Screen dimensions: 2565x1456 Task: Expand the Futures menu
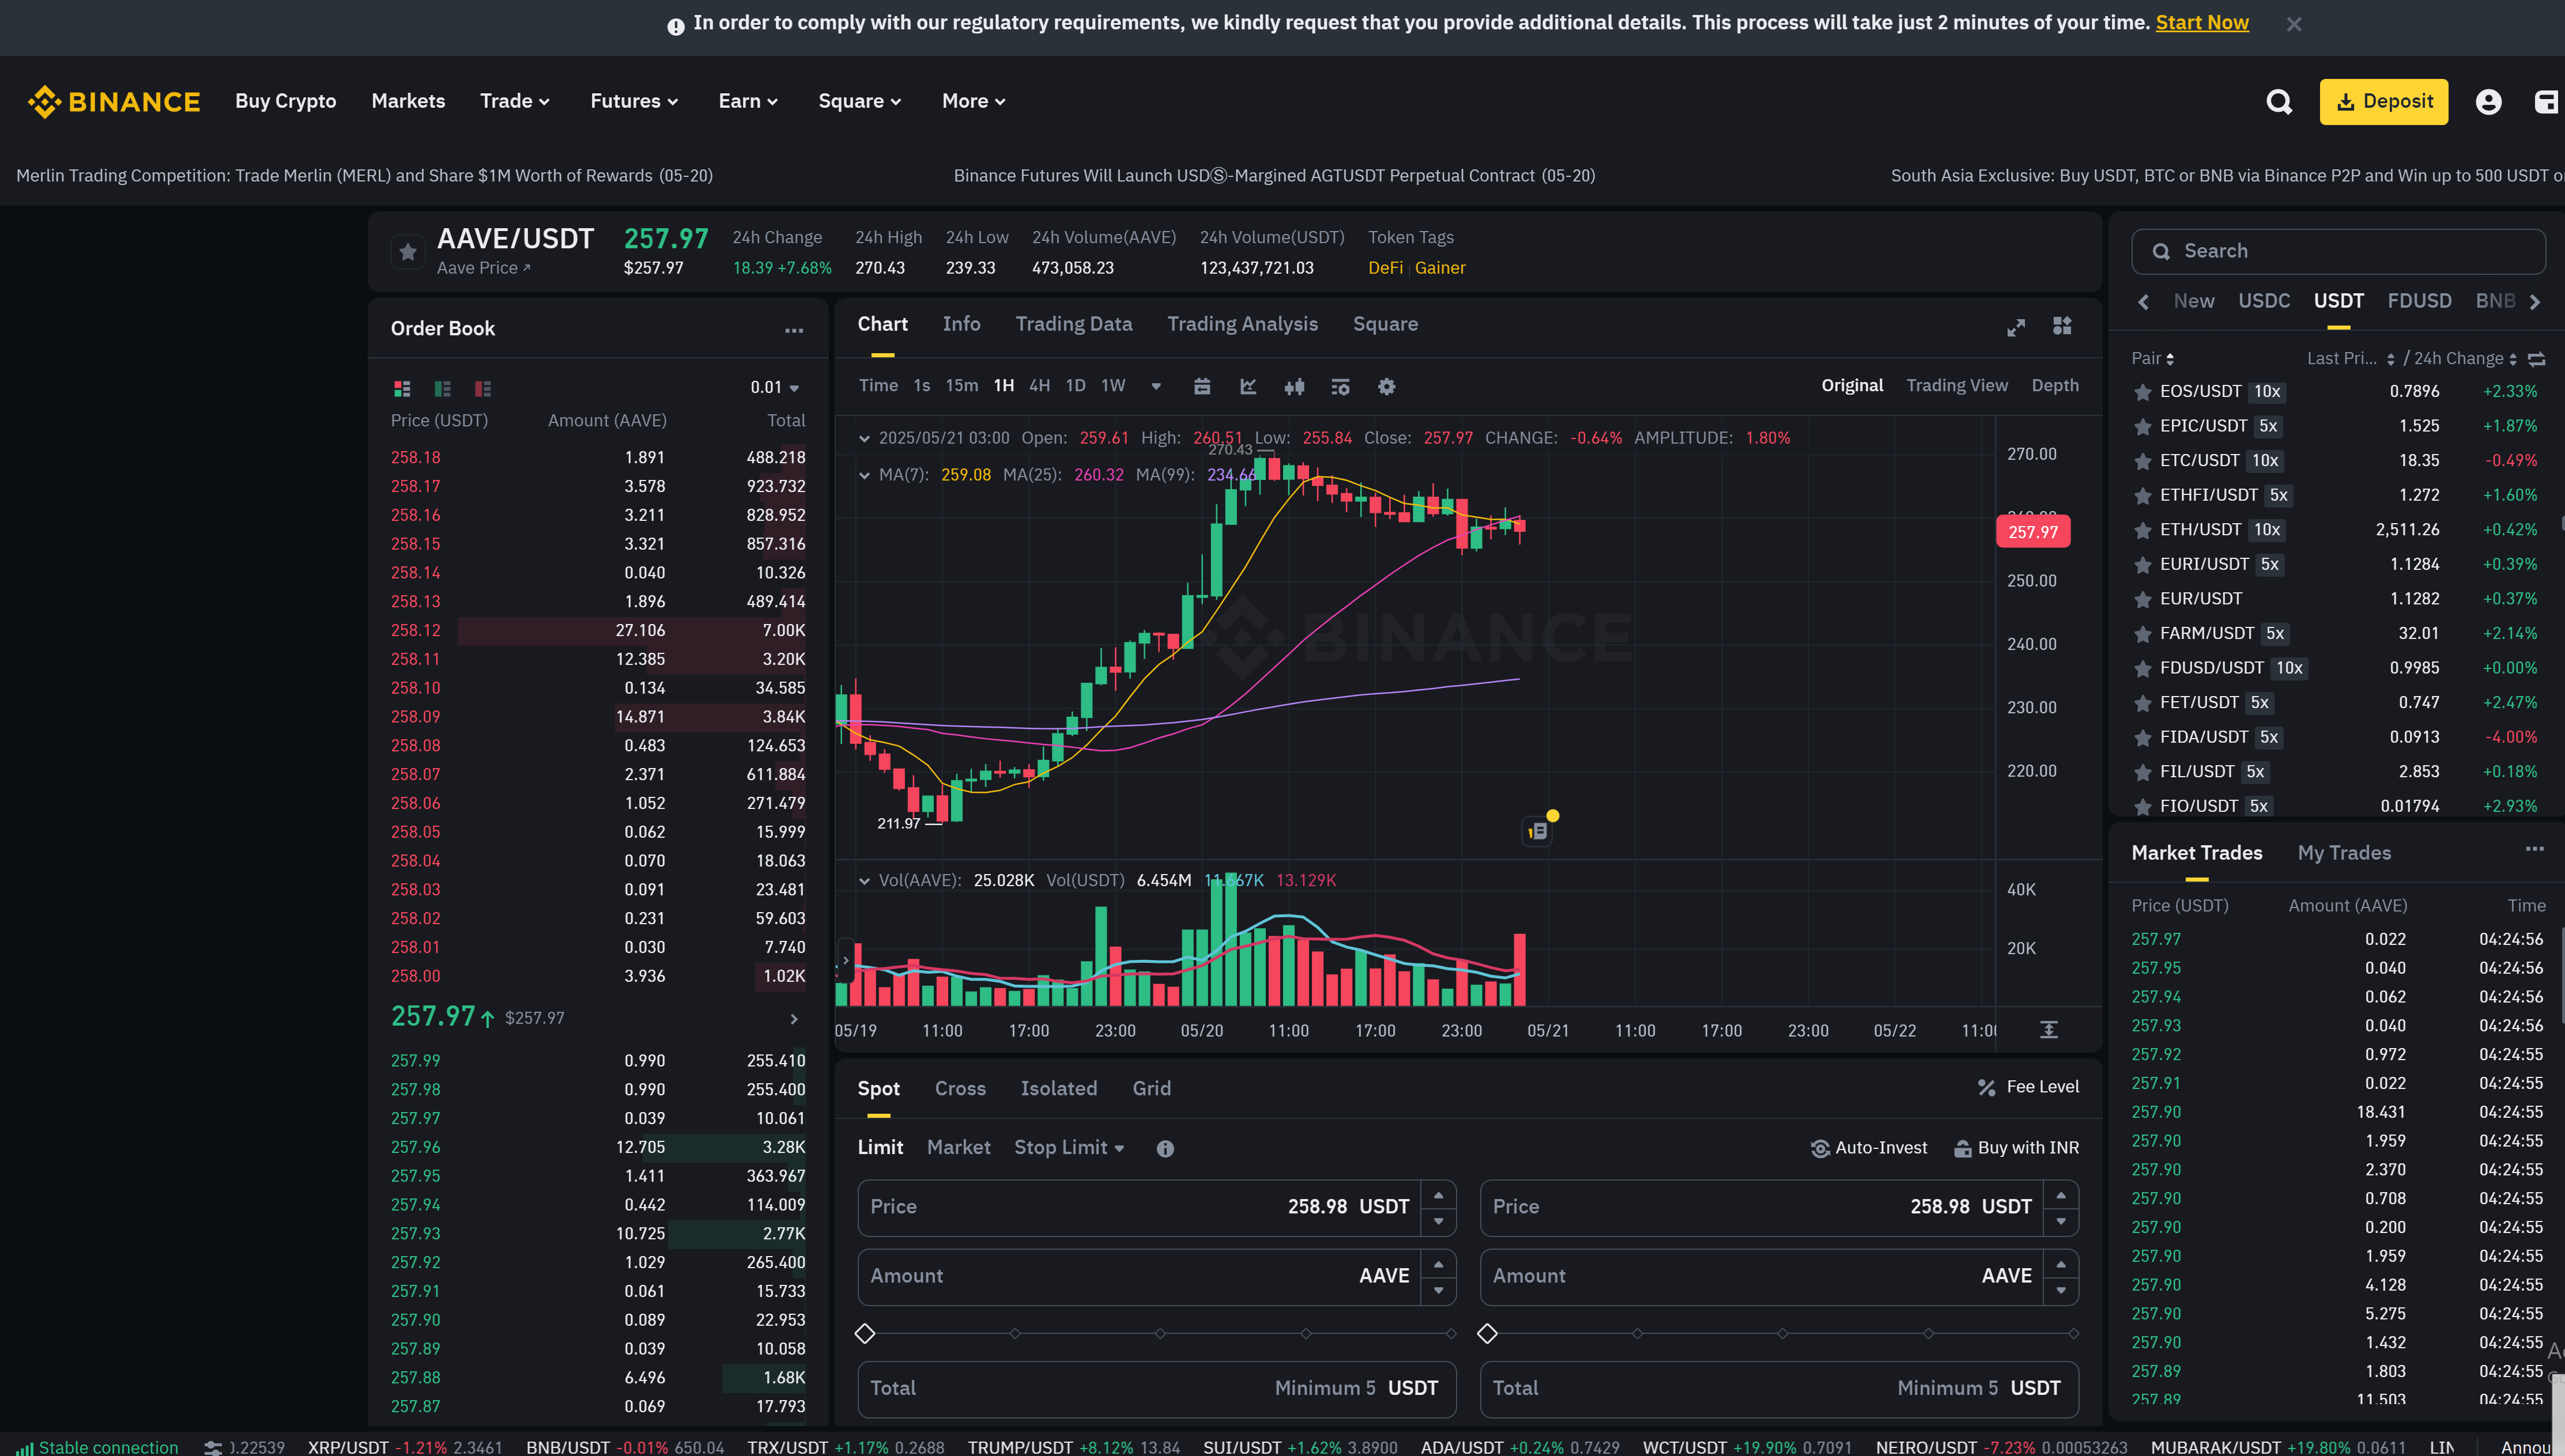634,101
